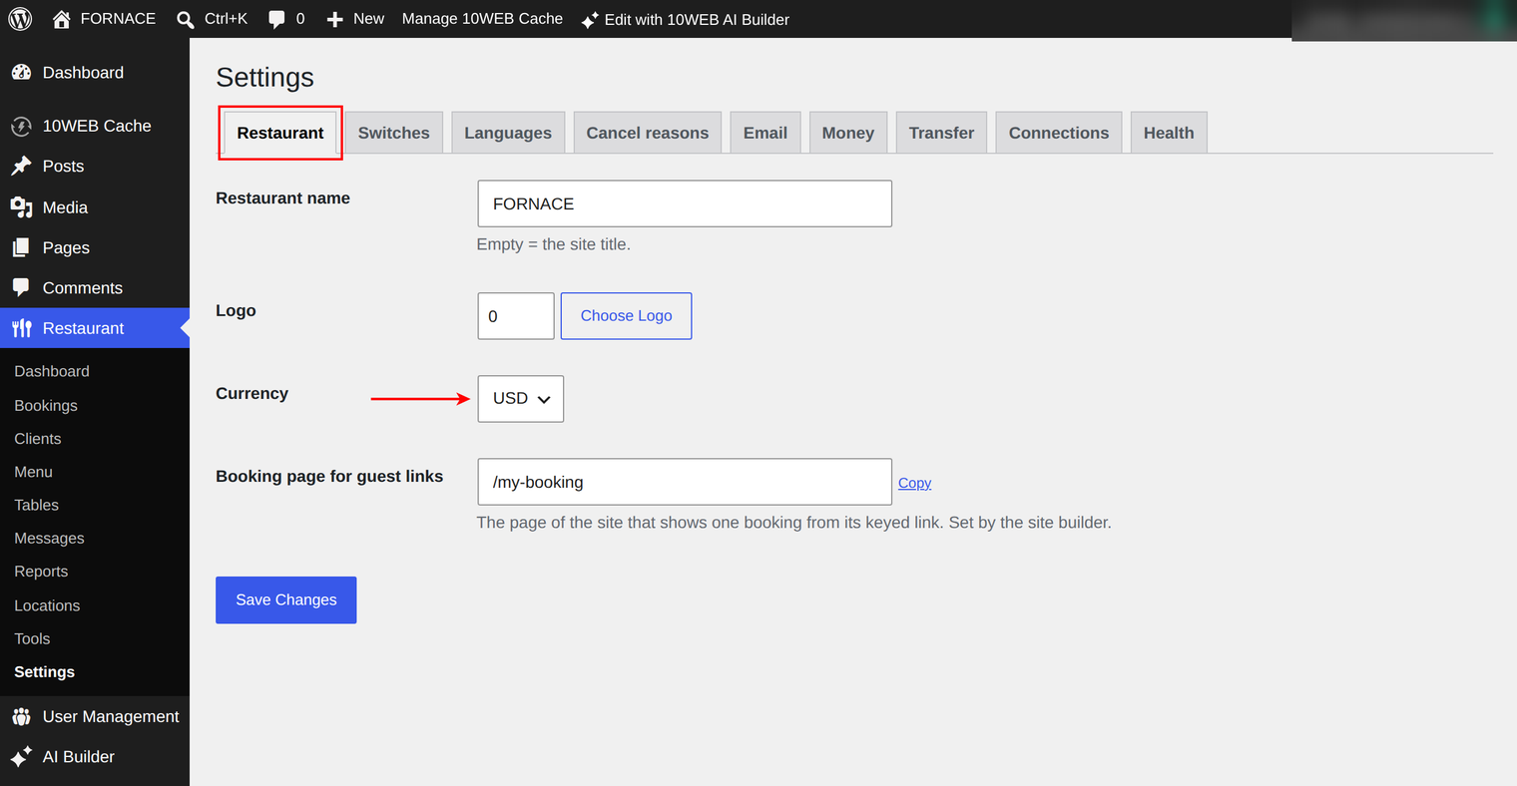Viewport: 1517px width, 786px height.
Task: Open Tools in Restaurant submenu
Action: coord(32,638)
